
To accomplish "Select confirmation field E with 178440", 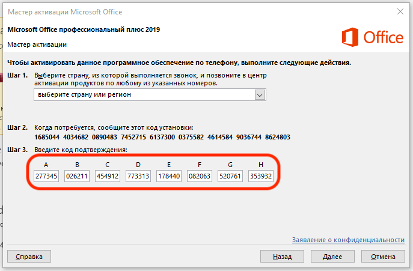I will 168,177.
